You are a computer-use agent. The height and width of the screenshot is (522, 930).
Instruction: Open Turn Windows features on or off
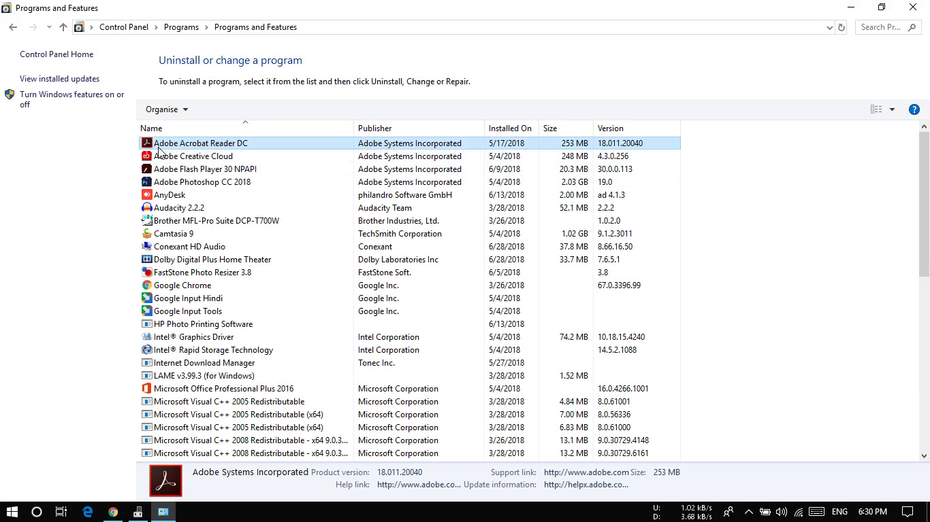point(71,99)
